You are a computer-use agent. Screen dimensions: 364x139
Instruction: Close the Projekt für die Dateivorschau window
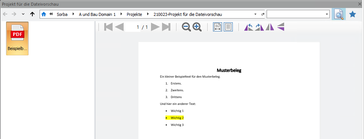coord(360,4)
